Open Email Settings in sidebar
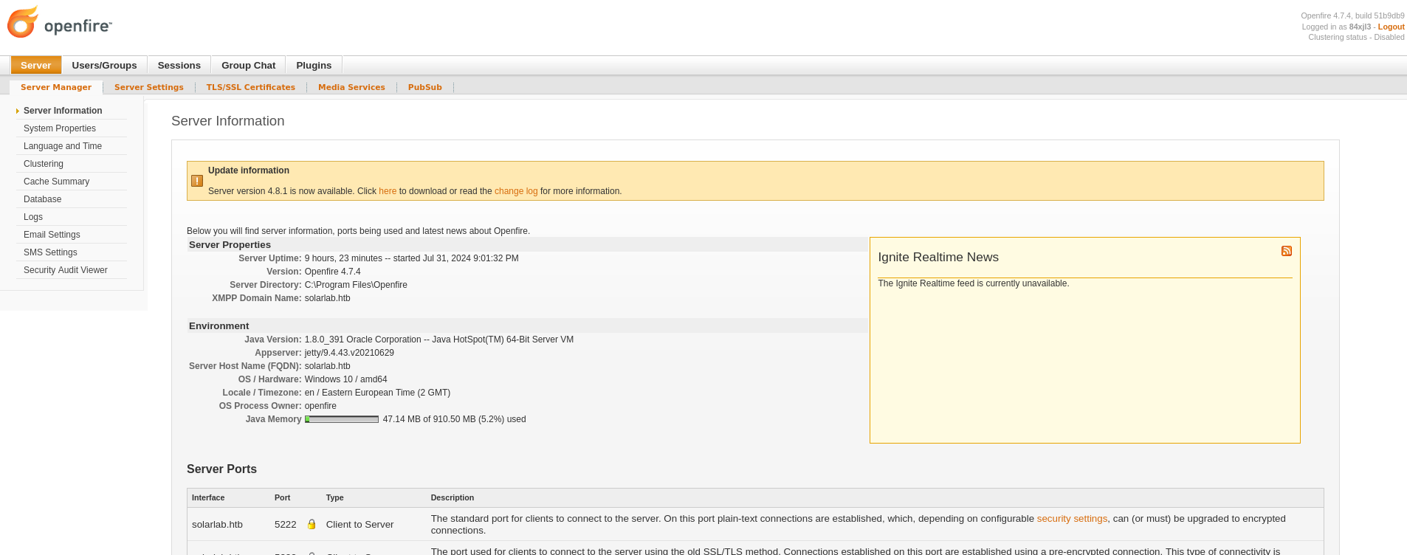The width and height of the screenshot is (1407, 555). pyautogui.click(x=52, y=235)
